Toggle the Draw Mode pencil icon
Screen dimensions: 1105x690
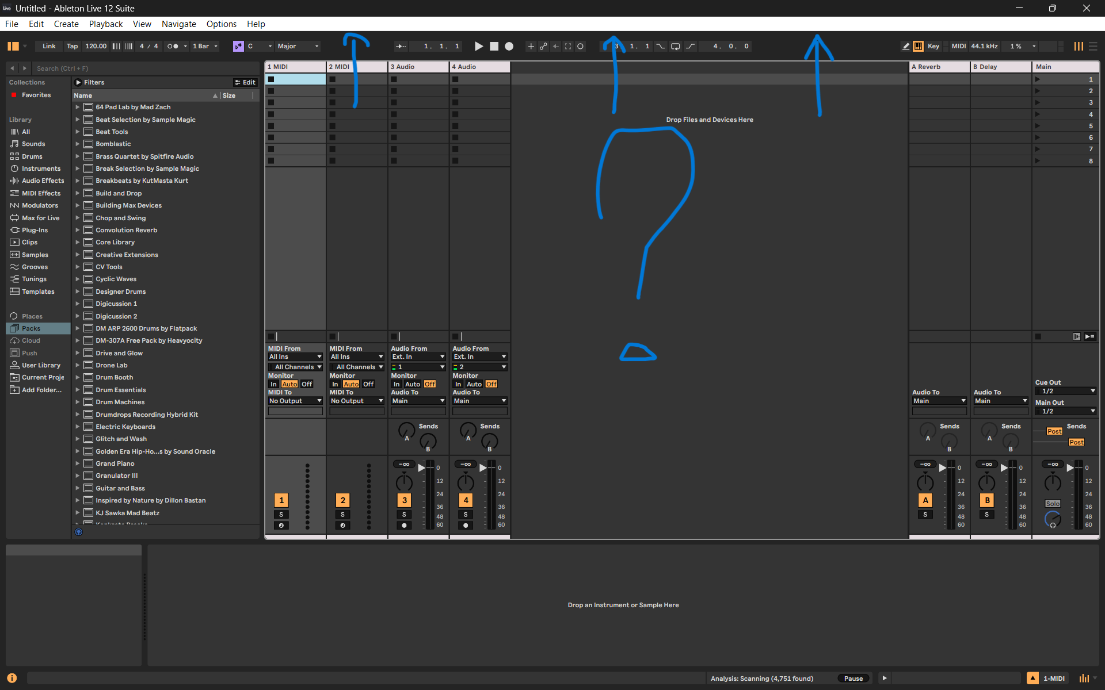tap(905, 46)
